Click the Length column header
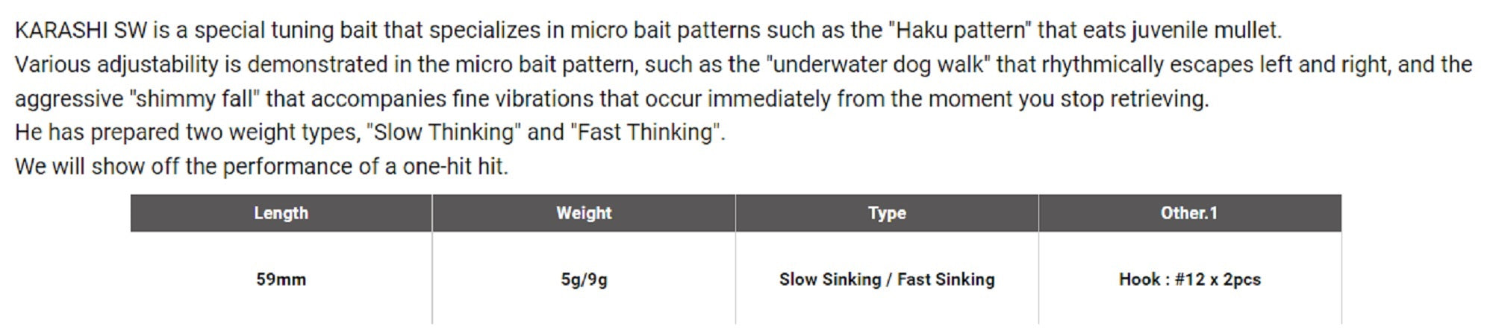The width and height of the screenshot is (1493, 330). coord(281,213)
